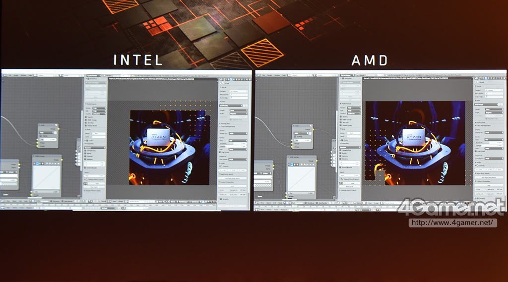The image size is (508, 282).
Task: Select highlighted channel button in INTEL RGB Curves node
Action: [x=37, y=164]
